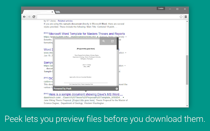Click the Corbin profile button
210x131 pixels.
tap(161, 9)
